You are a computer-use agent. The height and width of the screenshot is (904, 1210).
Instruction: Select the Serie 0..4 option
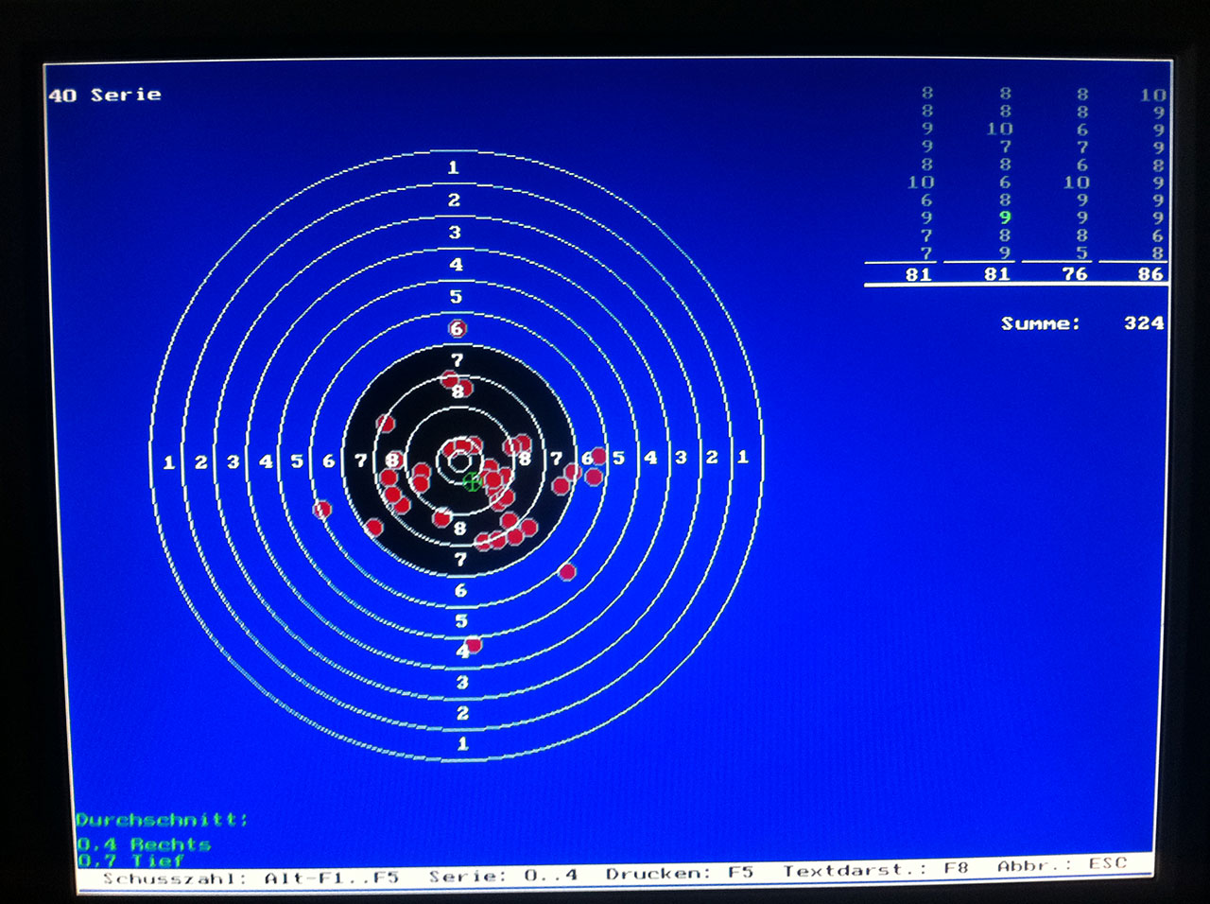point(504,876)
